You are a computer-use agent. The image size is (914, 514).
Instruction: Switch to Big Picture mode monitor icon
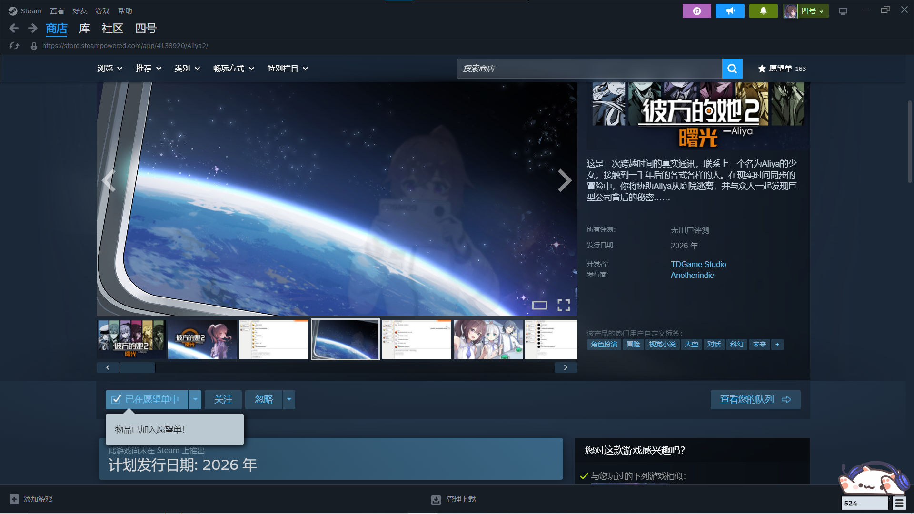pos(843,11)
